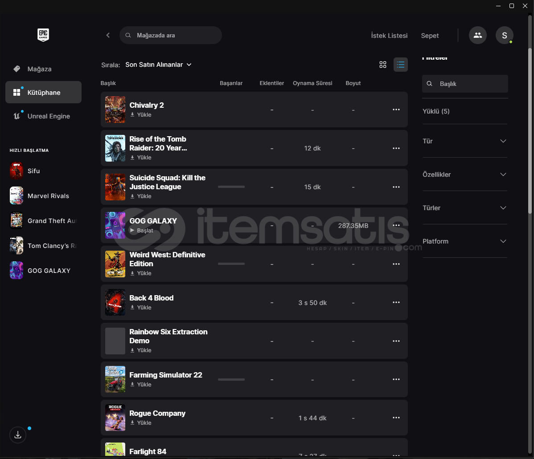This screenshot has height=459, width=534.
Task: Filter by Yüklü (5) installed games
Action: [436, 111]
